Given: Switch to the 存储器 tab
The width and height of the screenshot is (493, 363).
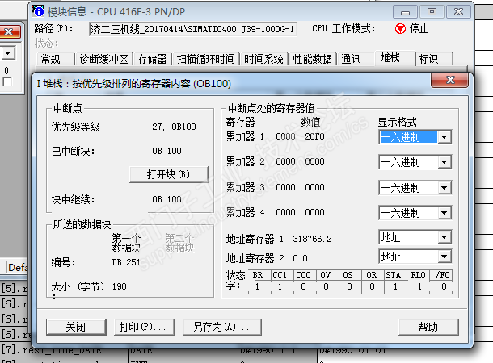Looking at the screenshot, I should (x=152, y=59).
